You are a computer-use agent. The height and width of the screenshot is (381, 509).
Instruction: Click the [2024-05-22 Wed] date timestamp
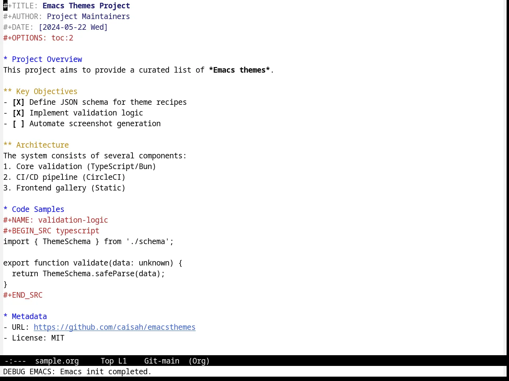pos(73,27)
